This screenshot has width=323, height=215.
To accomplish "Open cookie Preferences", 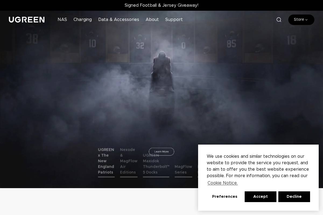I will (225, 197).
